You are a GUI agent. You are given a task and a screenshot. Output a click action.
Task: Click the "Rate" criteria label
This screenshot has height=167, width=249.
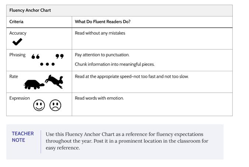point(14,77)
